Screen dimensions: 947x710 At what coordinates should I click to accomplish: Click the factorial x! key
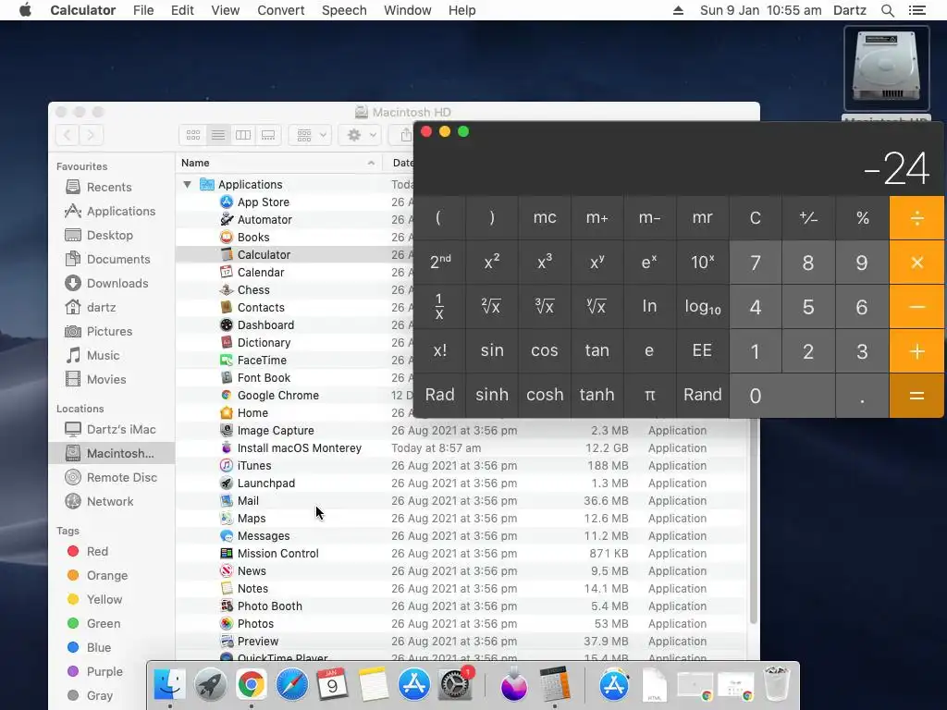tap(439, 350)
